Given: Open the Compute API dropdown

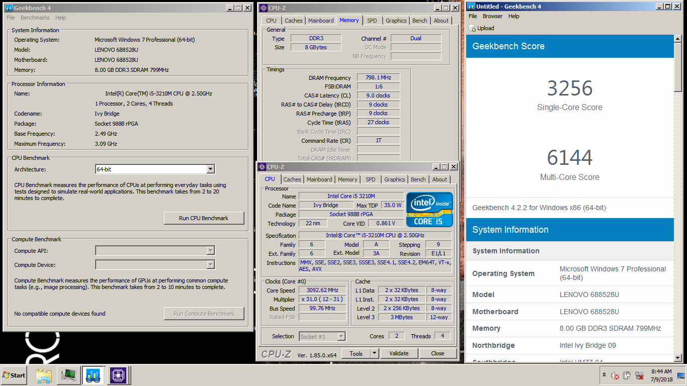Looking at the screenshot, I should (210, 250).
